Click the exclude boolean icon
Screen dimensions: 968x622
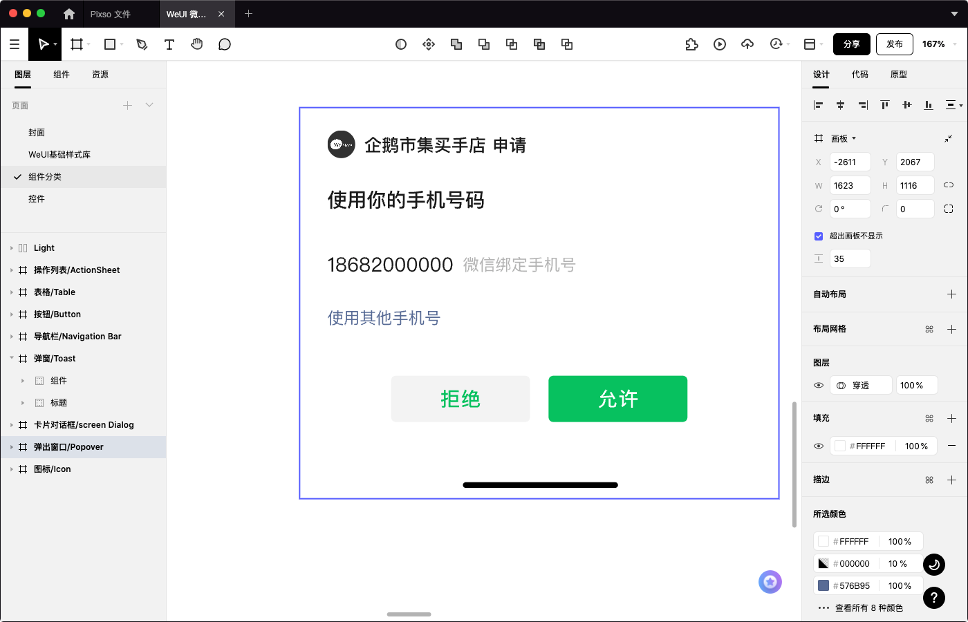[x=539, y=44]
